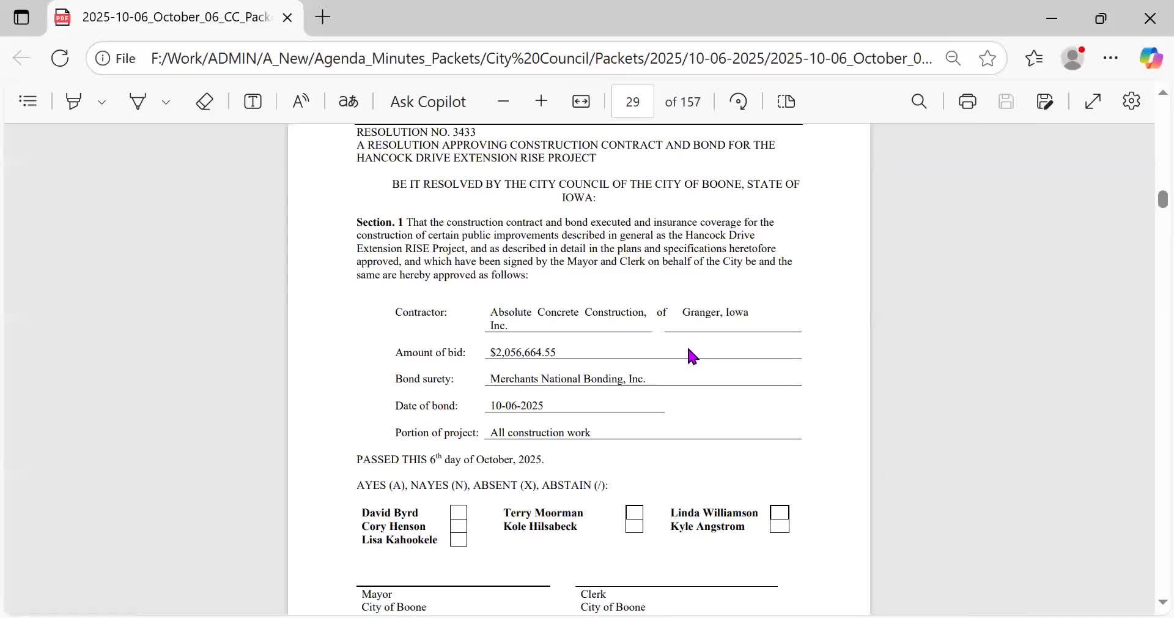Rotate the PDF page
1174x618 pixels.
click(739, 101)
